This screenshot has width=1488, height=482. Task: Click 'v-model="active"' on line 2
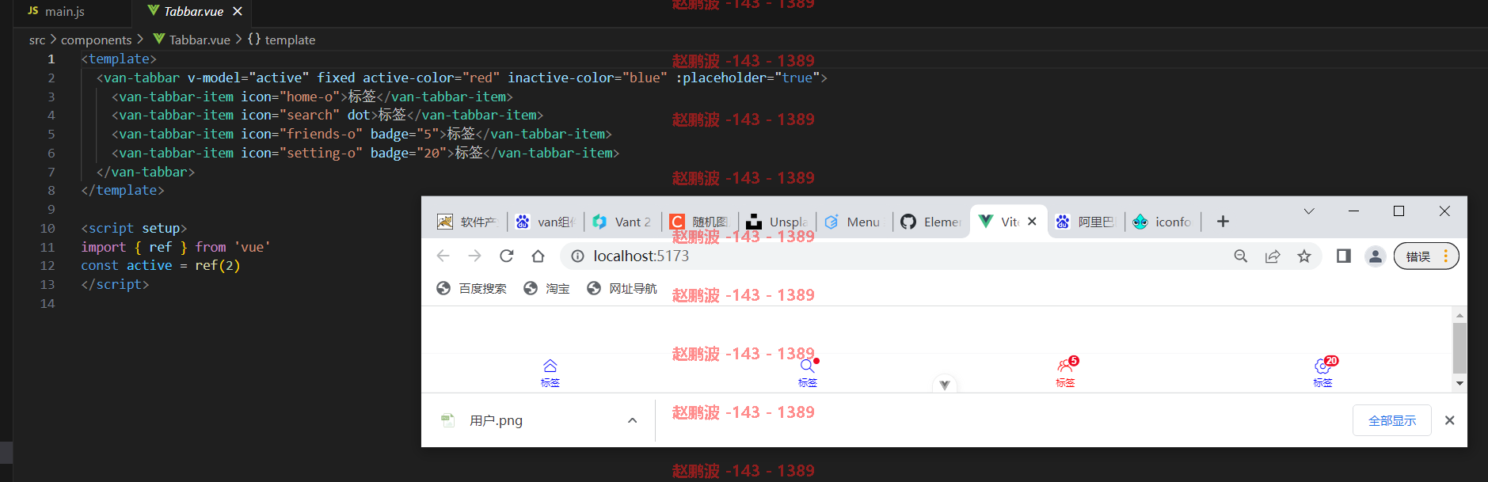(248, 78)
